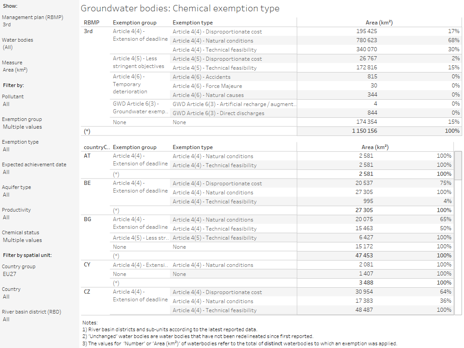Select BE value 20 537 for Disproportionate cost
The width and height of the screenshot is (464, 348).
[364, 183]
